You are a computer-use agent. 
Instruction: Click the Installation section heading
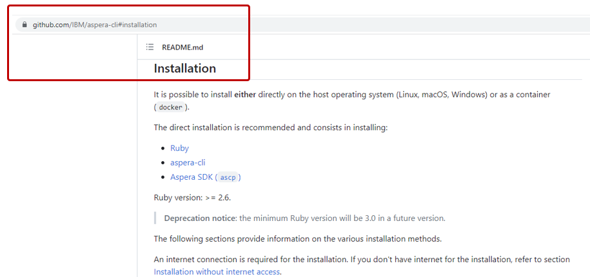click(x=185, y=68)
